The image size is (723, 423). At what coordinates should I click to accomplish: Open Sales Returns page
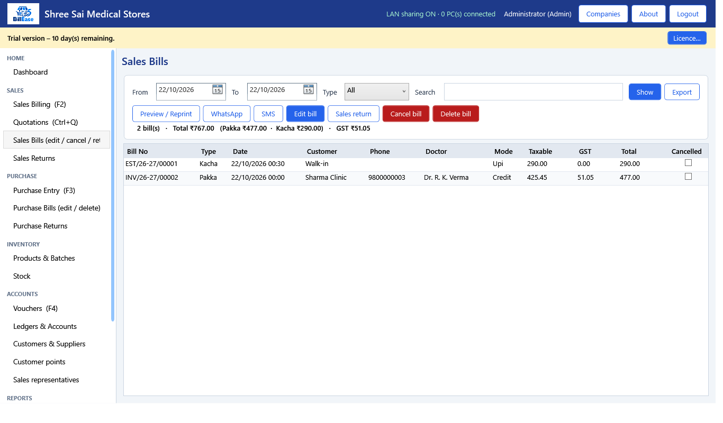56,158
